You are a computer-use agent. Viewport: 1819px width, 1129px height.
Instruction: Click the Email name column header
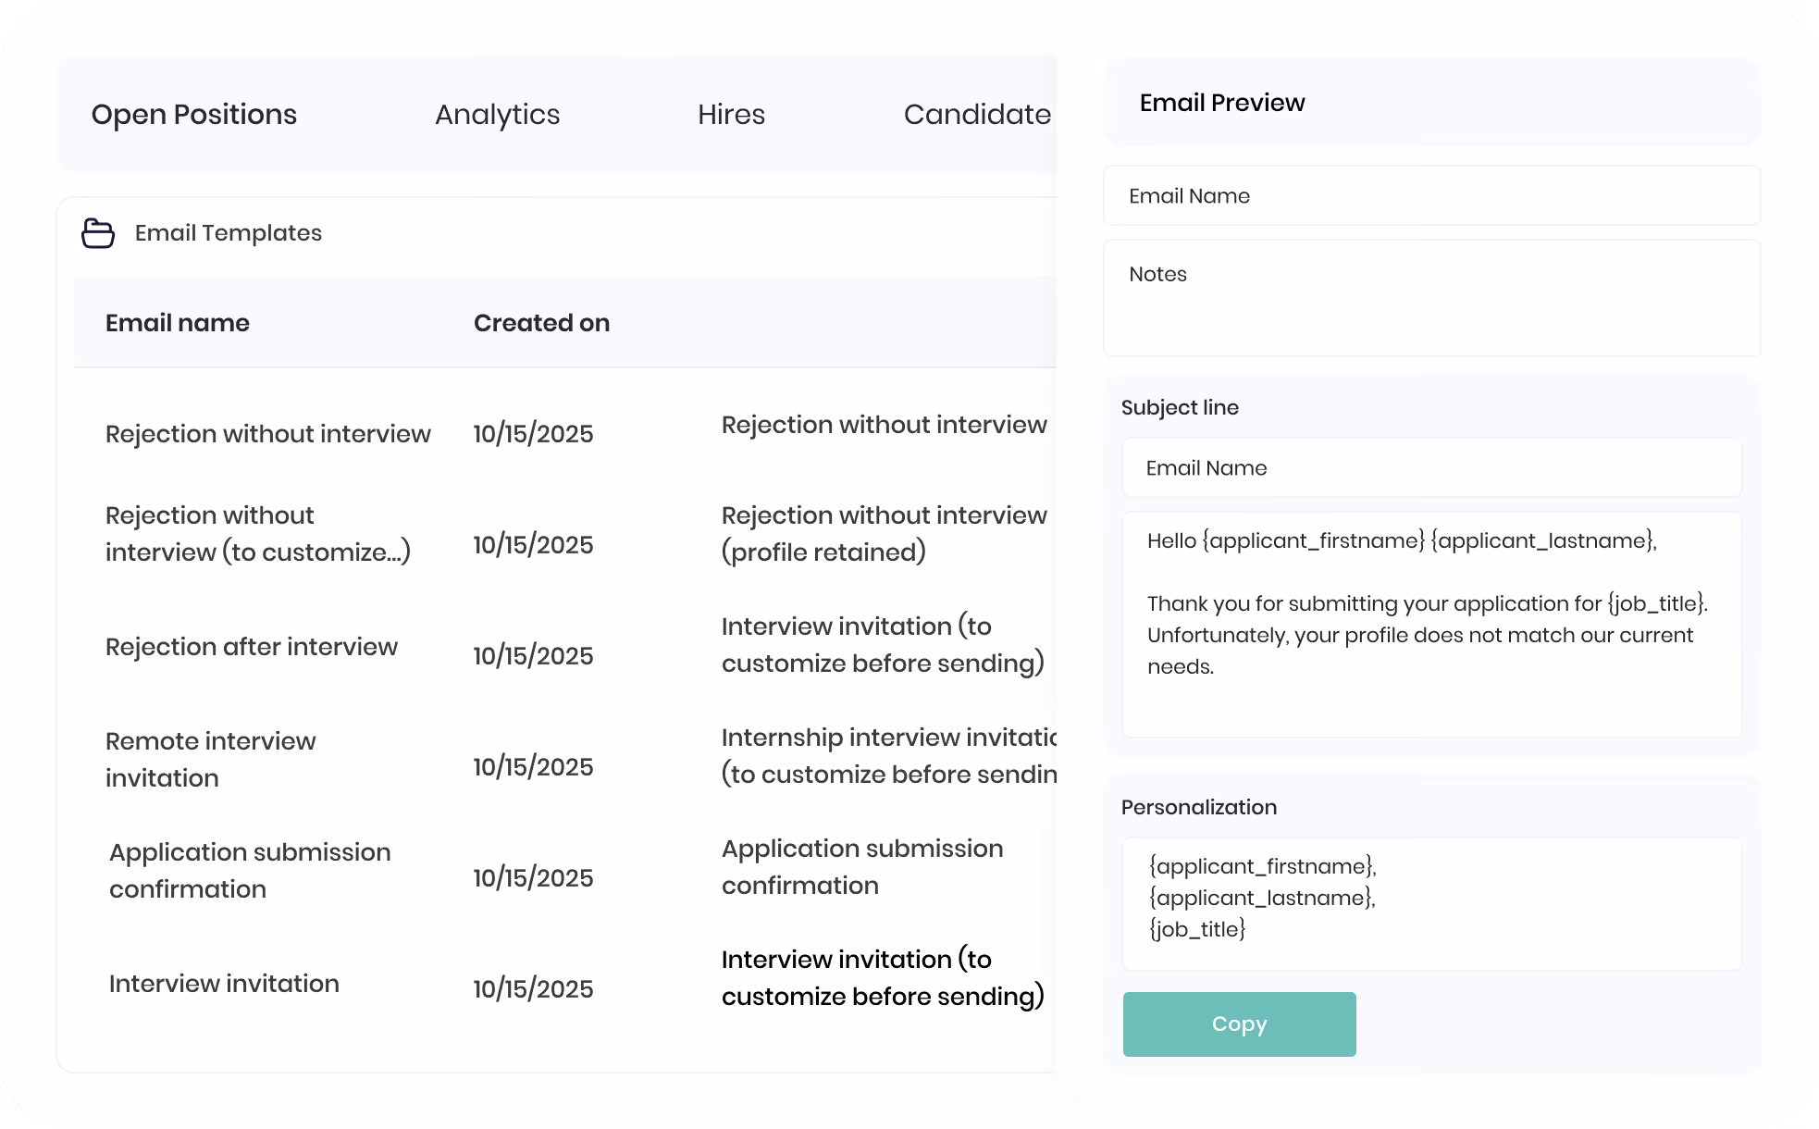[x=178, y=323]
